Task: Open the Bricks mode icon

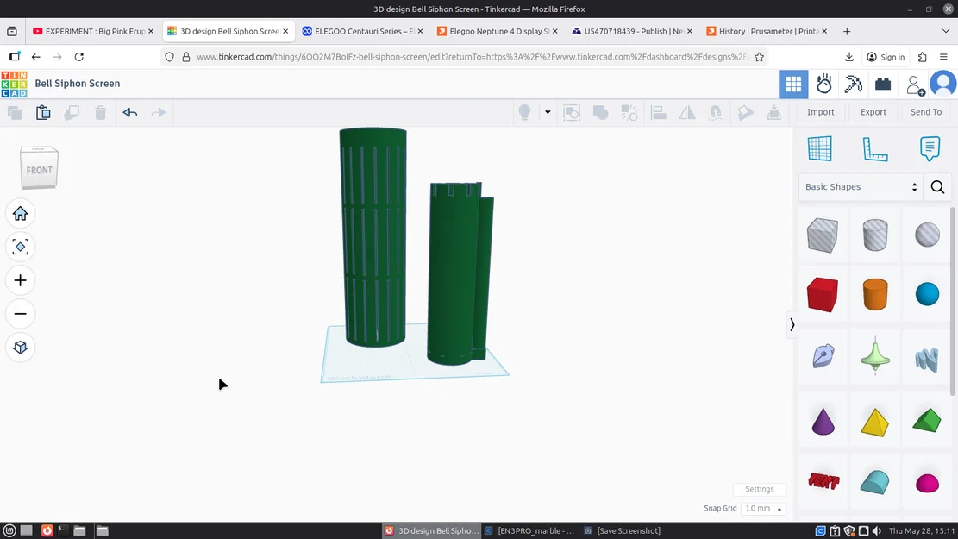Action: click(x=883, y=85)
